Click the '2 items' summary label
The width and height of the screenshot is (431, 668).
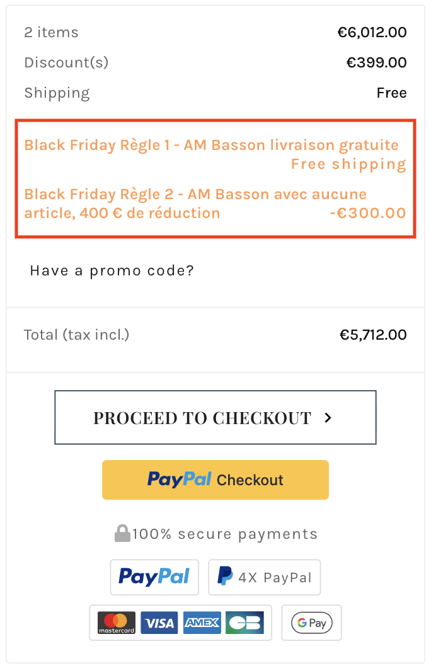click(x=51, y=32)
